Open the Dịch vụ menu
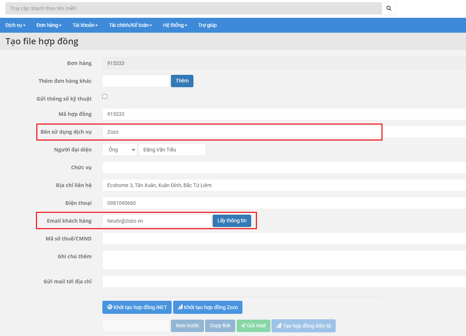The image size is (466, 336). click(x=16, y=25)
